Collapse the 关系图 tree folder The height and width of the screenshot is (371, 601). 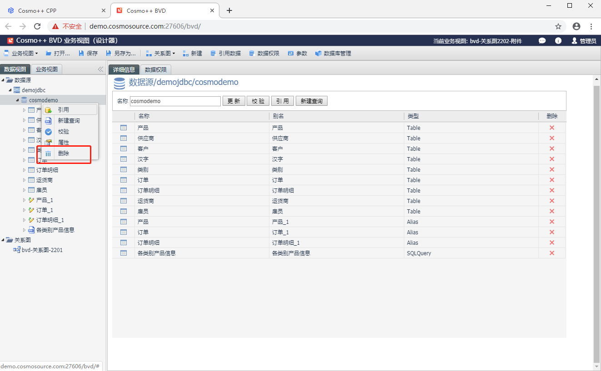point(3,240)
